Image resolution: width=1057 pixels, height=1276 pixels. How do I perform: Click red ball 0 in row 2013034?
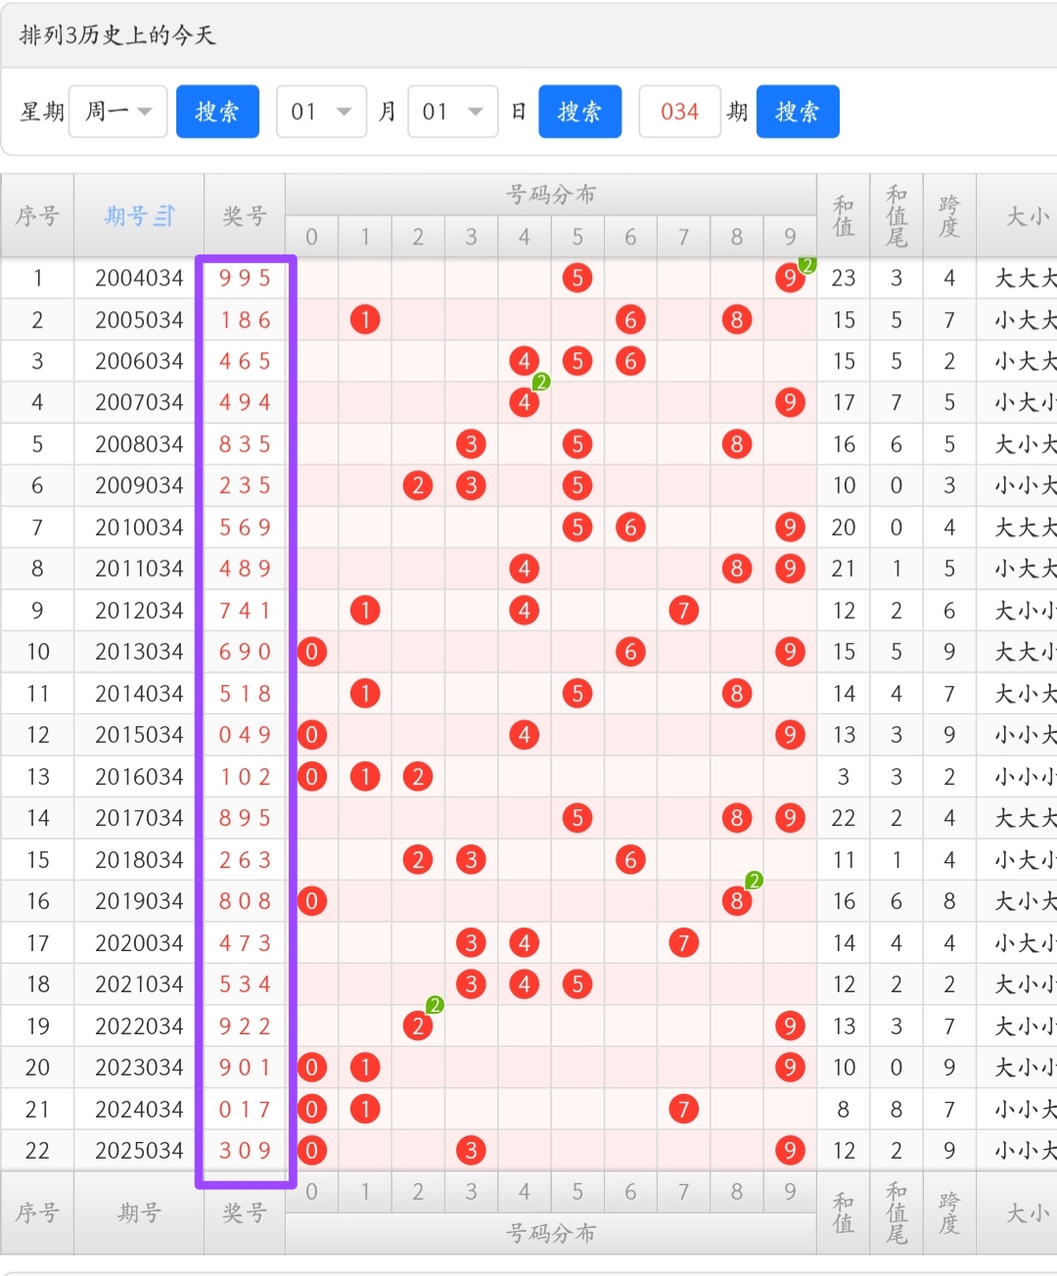pos(311,652)
